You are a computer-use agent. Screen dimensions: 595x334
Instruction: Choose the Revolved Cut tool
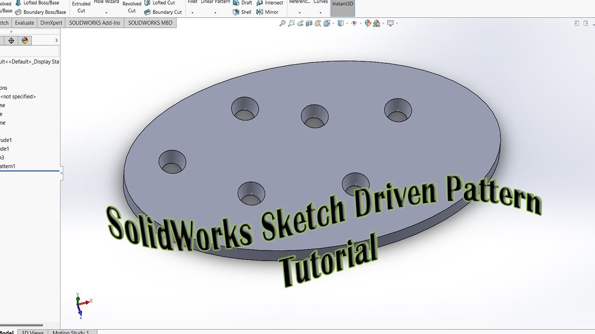132,7
